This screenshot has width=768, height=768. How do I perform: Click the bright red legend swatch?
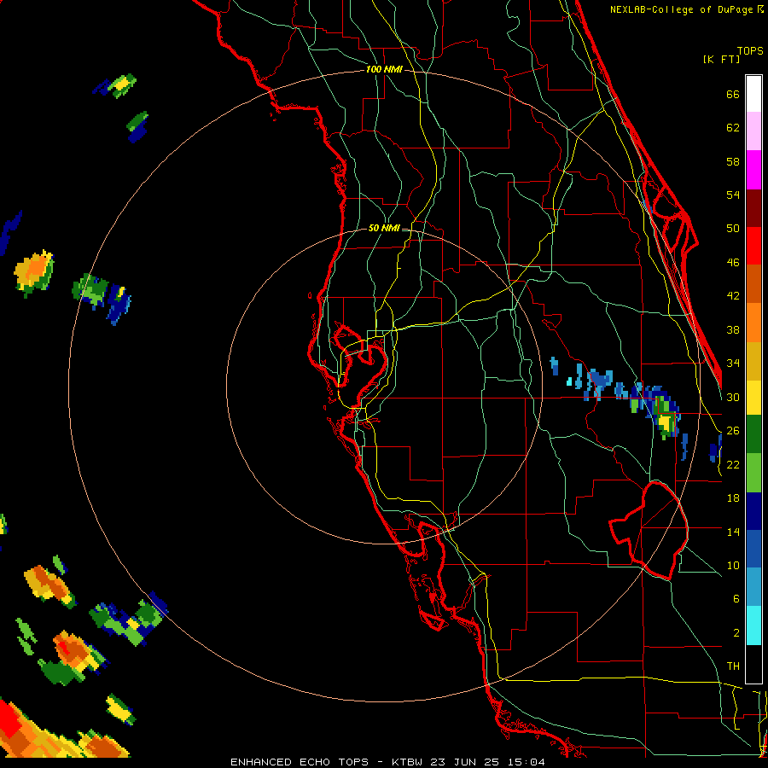753,246
